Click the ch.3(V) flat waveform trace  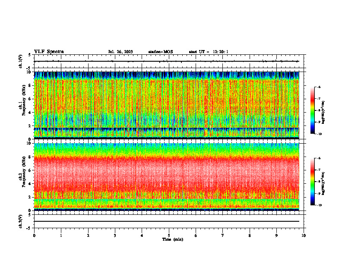[x=167, y=221]
